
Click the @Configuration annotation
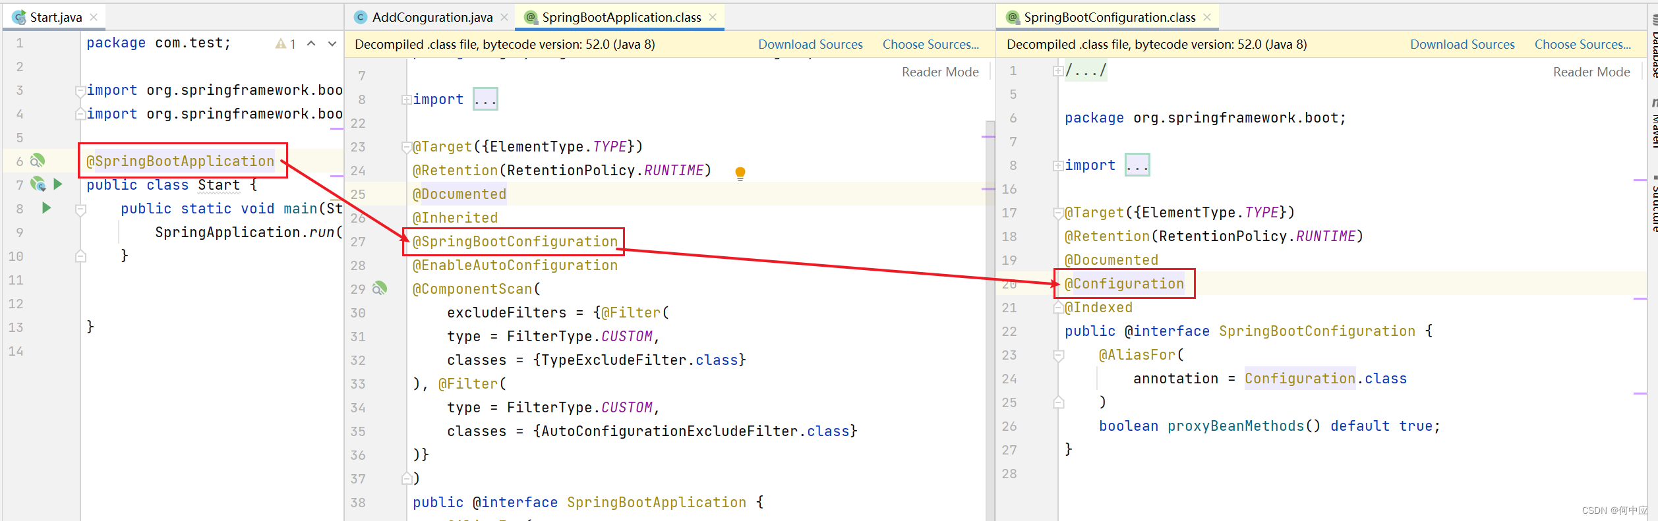(1125, 283)
